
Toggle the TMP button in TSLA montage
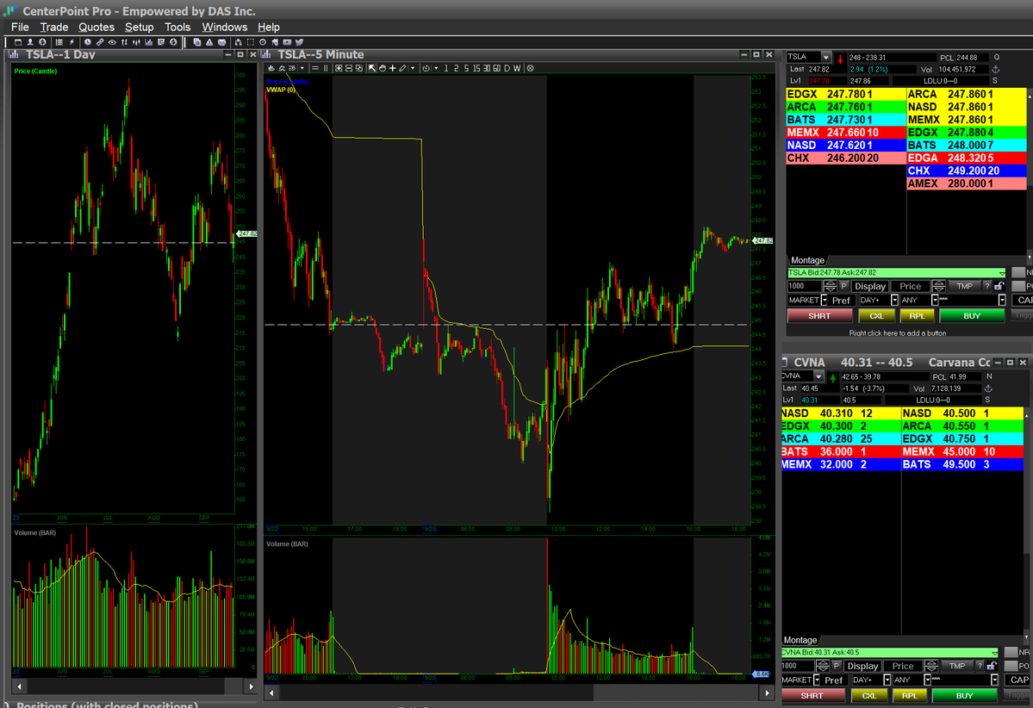[x=964, y=286]
